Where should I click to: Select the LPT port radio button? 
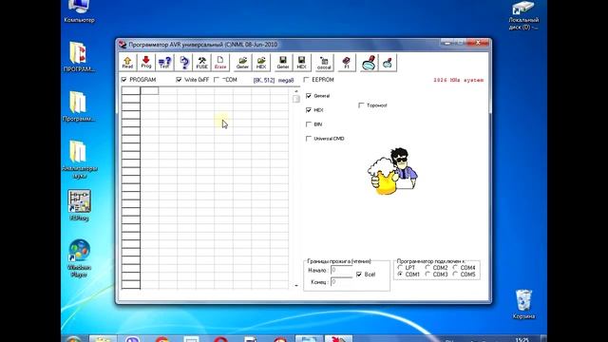pyautogui.click(x=400, y=268)
